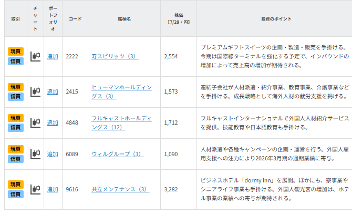Click 現買 button for 寿スピリッツ
This screenshot has width=352, height=215.
coord(16,52)
